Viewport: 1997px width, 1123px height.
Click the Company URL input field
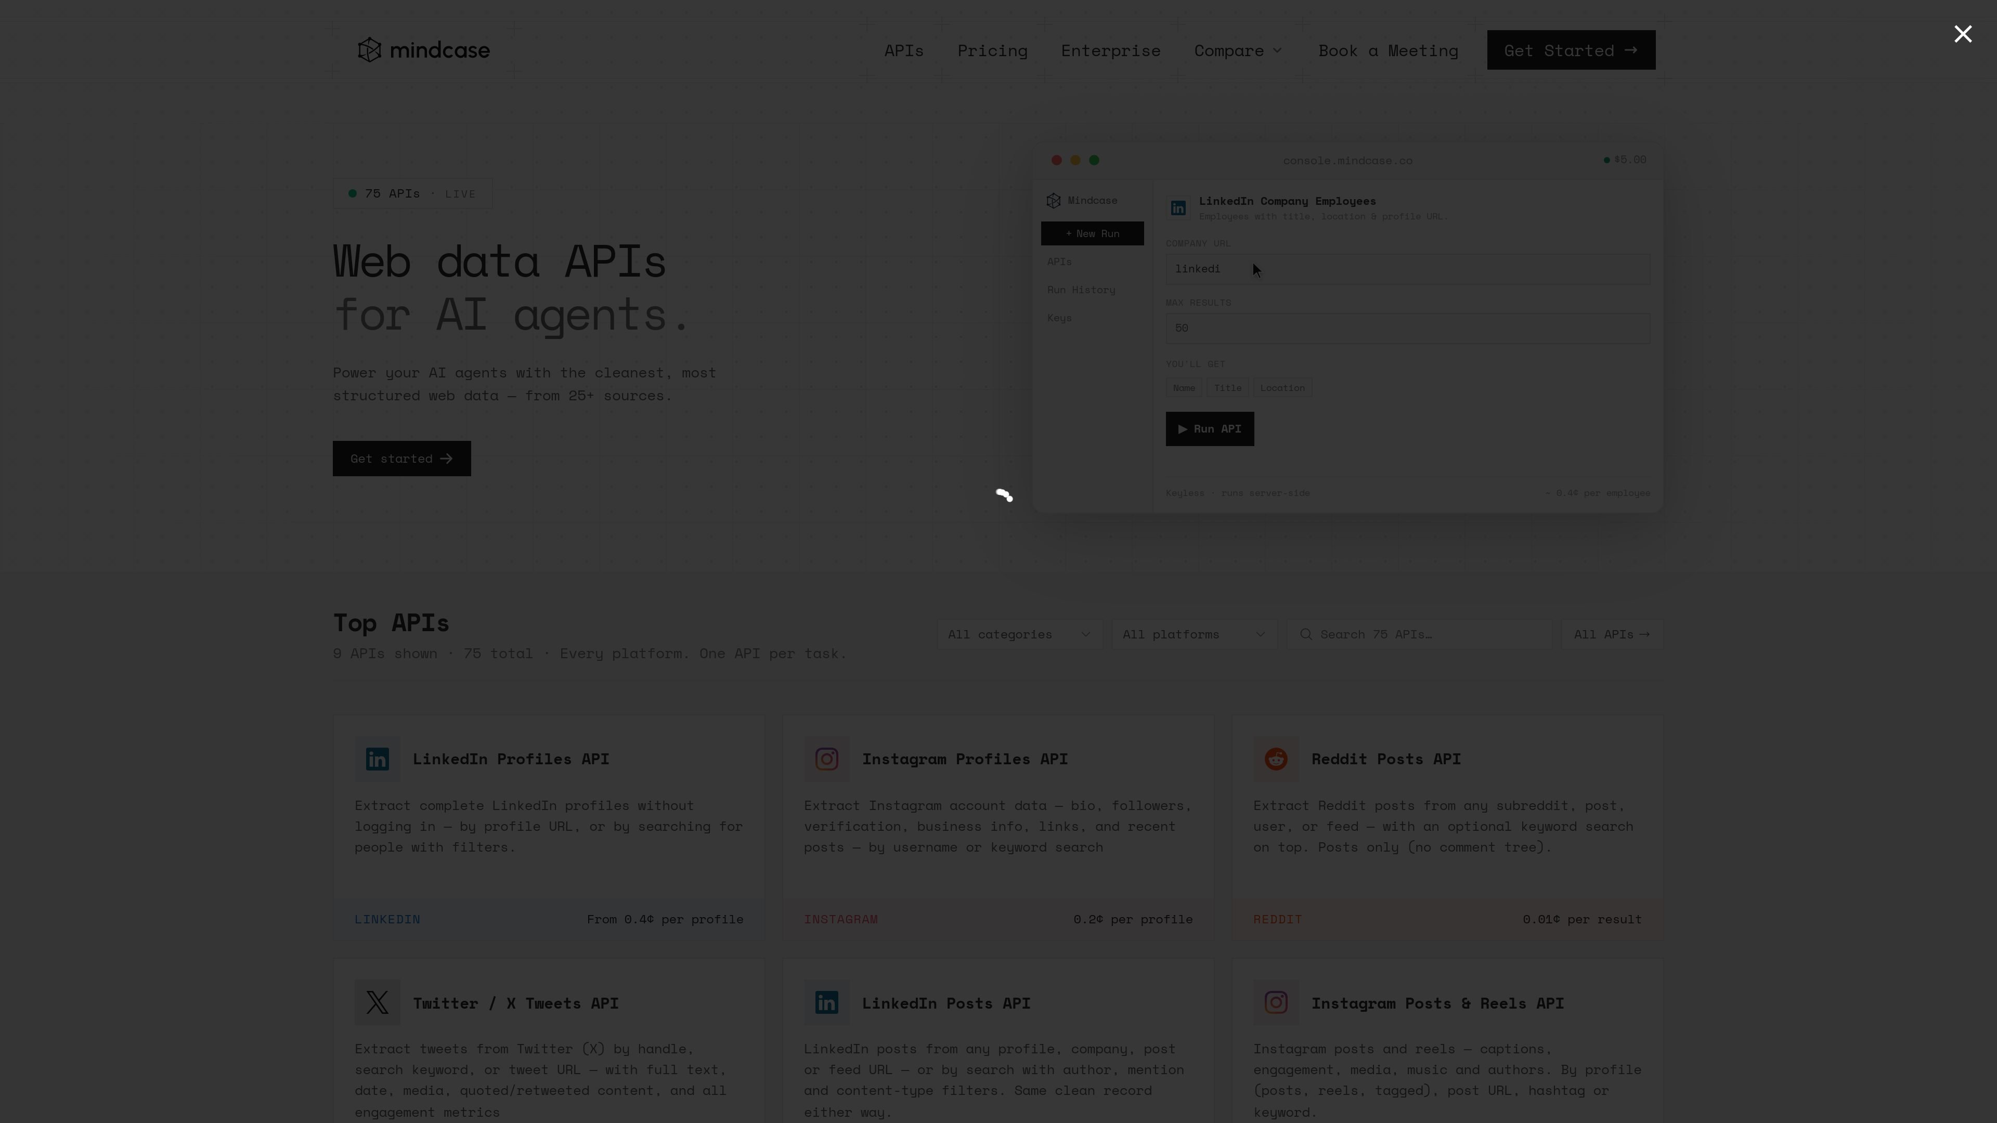(x=1407, y=269)
